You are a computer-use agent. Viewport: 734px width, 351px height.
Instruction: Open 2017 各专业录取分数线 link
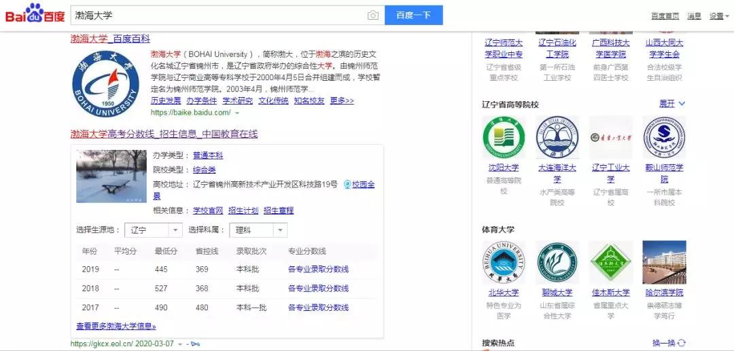(318, 308)
